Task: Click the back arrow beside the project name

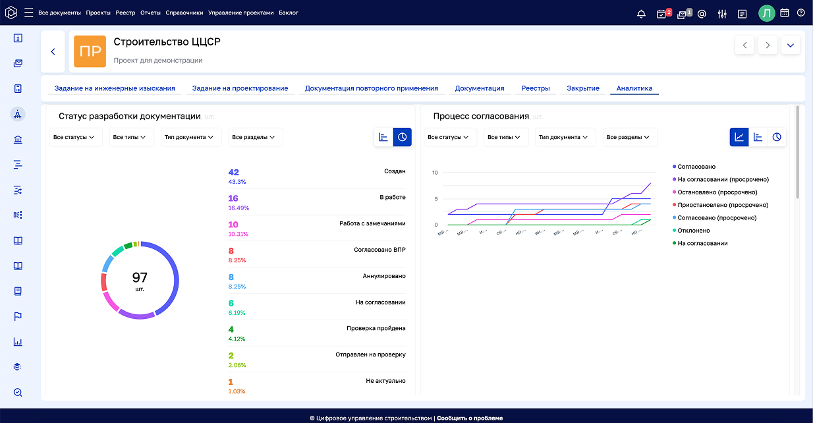Action: (53, 51)
